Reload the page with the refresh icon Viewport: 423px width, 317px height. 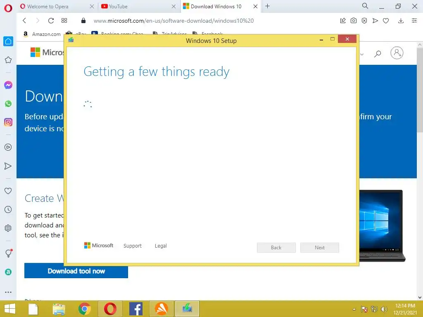click(x=51, y=21)
